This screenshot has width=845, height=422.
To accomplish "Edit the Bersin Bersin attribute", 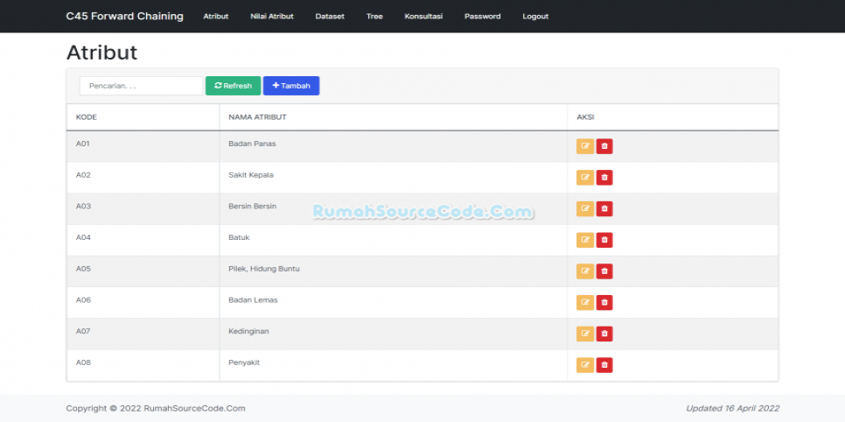I will click(x=585, y=208).
